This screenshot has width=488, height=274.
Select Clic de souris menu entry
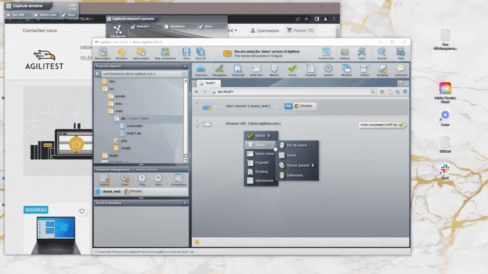(x=297, y=145)
